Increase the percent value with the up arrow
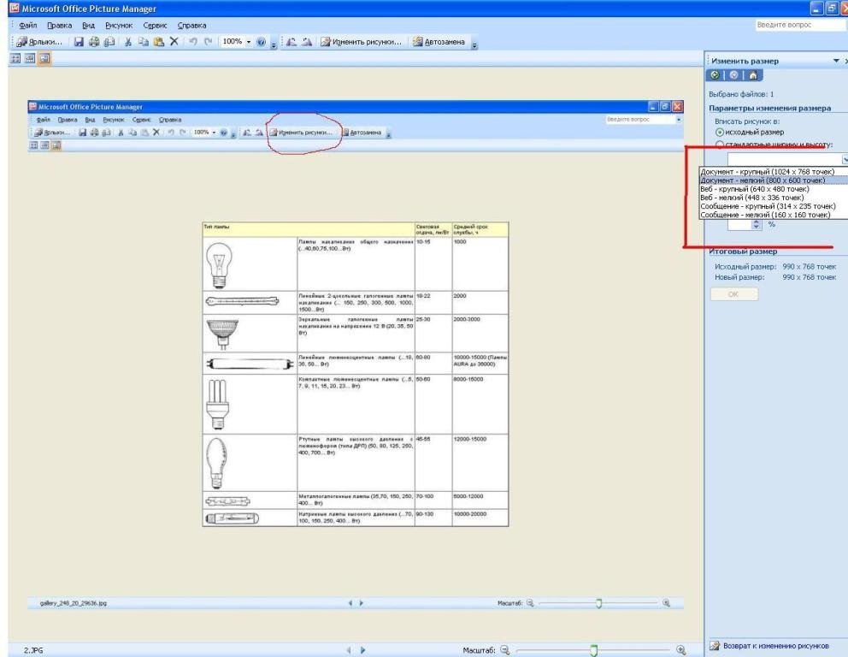The height and width of the screenshot is (657, 848). [757, 222]
